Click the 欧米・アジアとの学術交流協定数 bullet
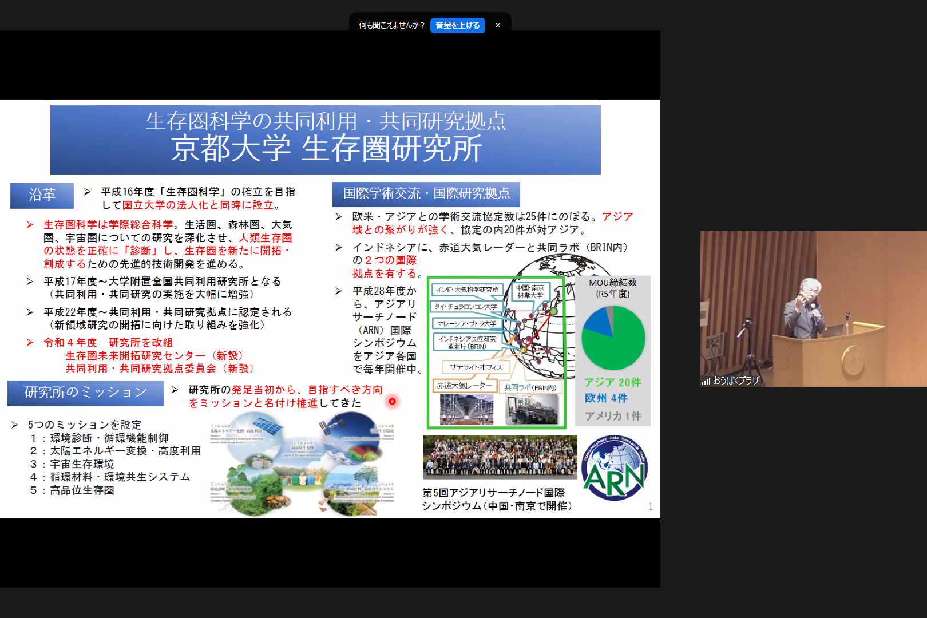This screenshot has height=618, width=927. click(492, 223)
